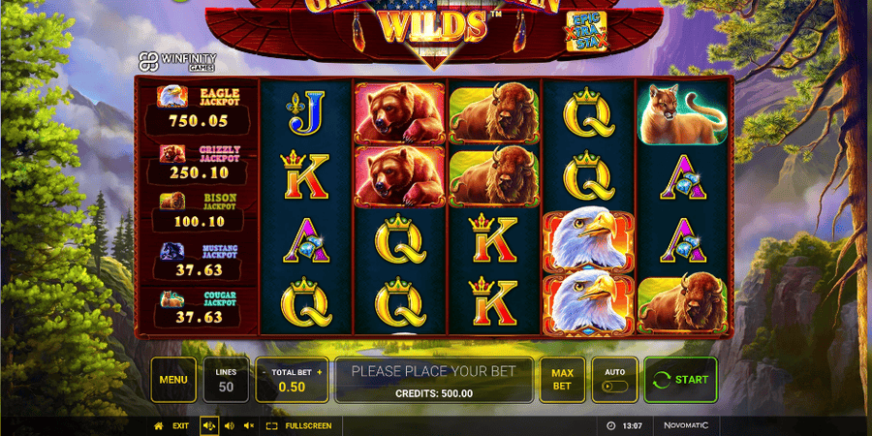This screenshot has height=436, width=872.
Task: Click the clock icon beside 13:07
Action: (610, 426)
